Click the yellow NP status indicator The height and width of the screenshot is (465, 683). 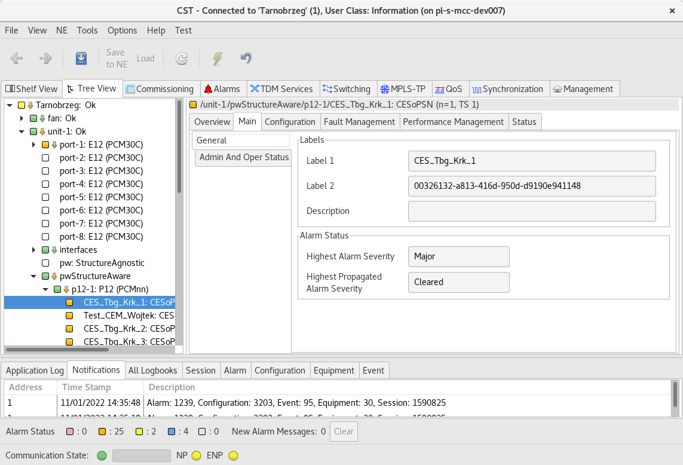tap(196, 456)
